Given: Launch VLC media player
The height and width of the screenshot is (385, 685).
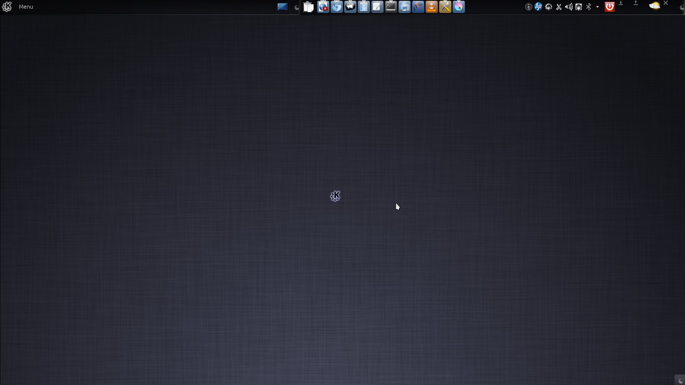Looking at the screenshot, I should 432,7.
